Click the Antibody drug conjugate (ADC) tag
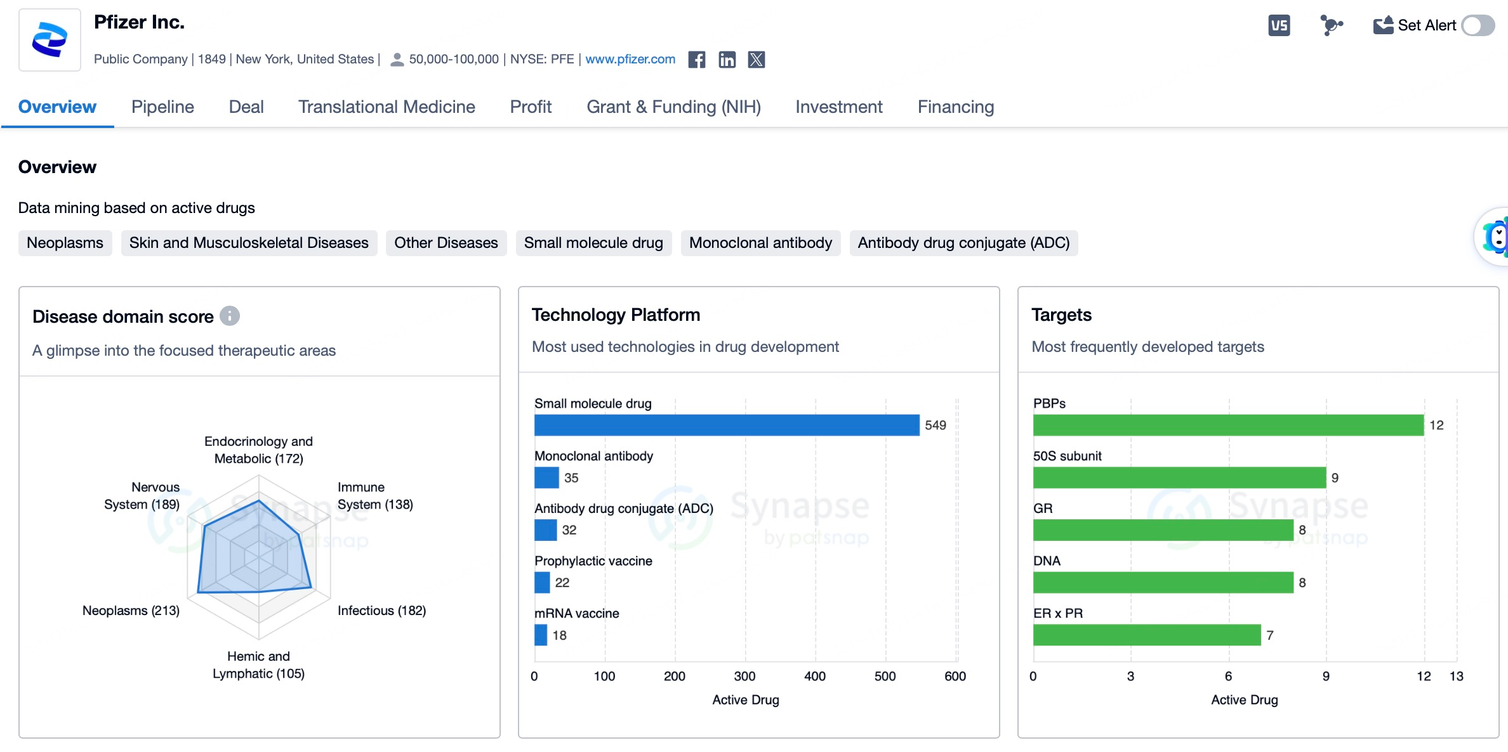 point(963,242)
